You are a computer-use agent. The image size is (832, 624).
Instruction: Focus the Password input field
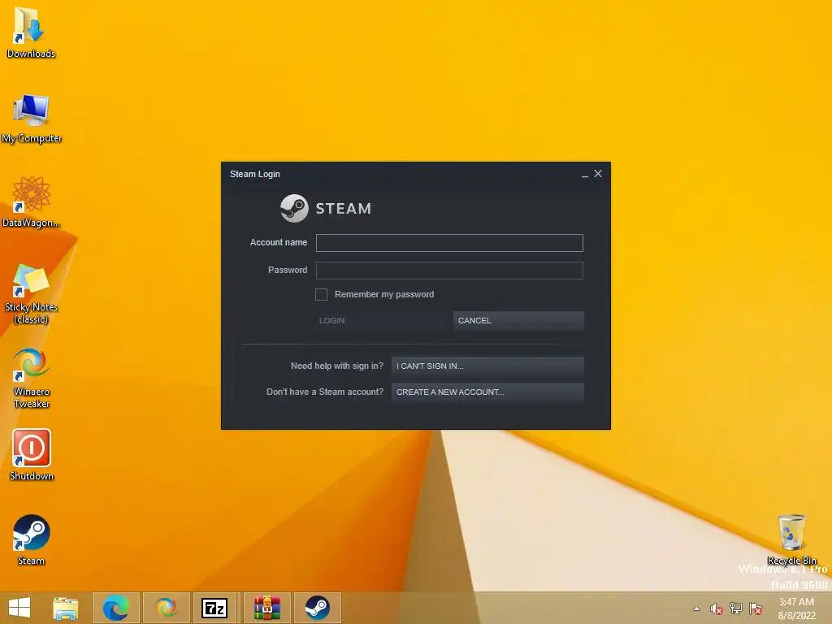click(449, 271)
